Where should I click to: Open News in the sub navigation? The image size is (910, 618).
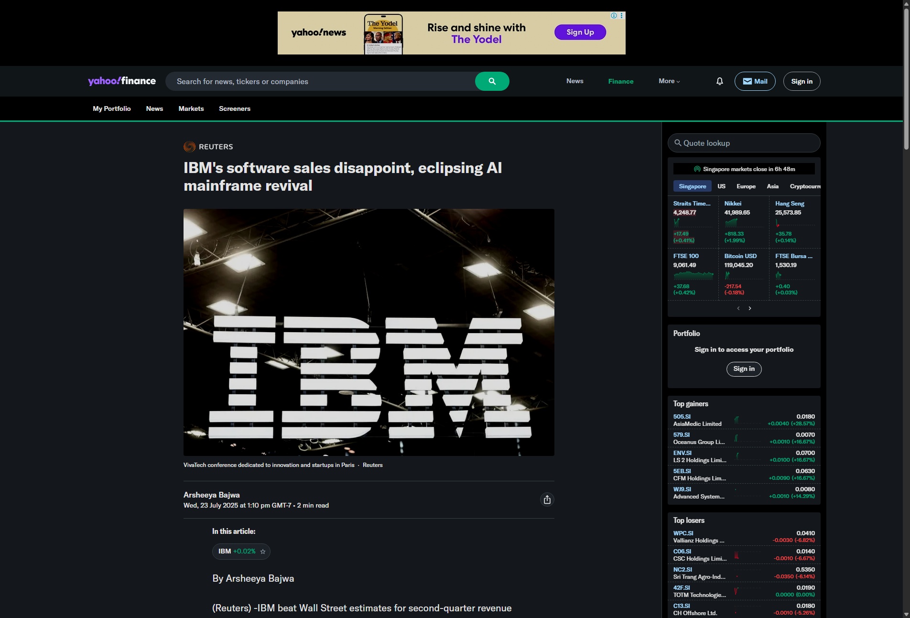[x=154, y=108]
